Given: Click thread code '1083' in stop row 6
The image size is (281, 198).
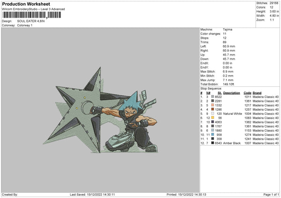Looking at the screenshot, I should 248,118.
